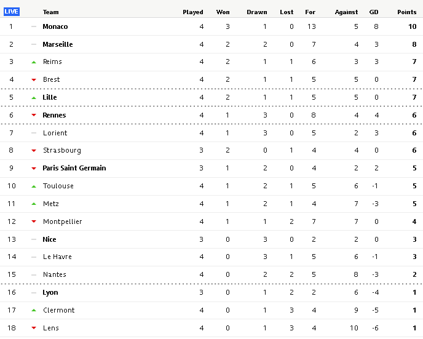Click the Points column header
Screen dimensions: 423x339
407,12
